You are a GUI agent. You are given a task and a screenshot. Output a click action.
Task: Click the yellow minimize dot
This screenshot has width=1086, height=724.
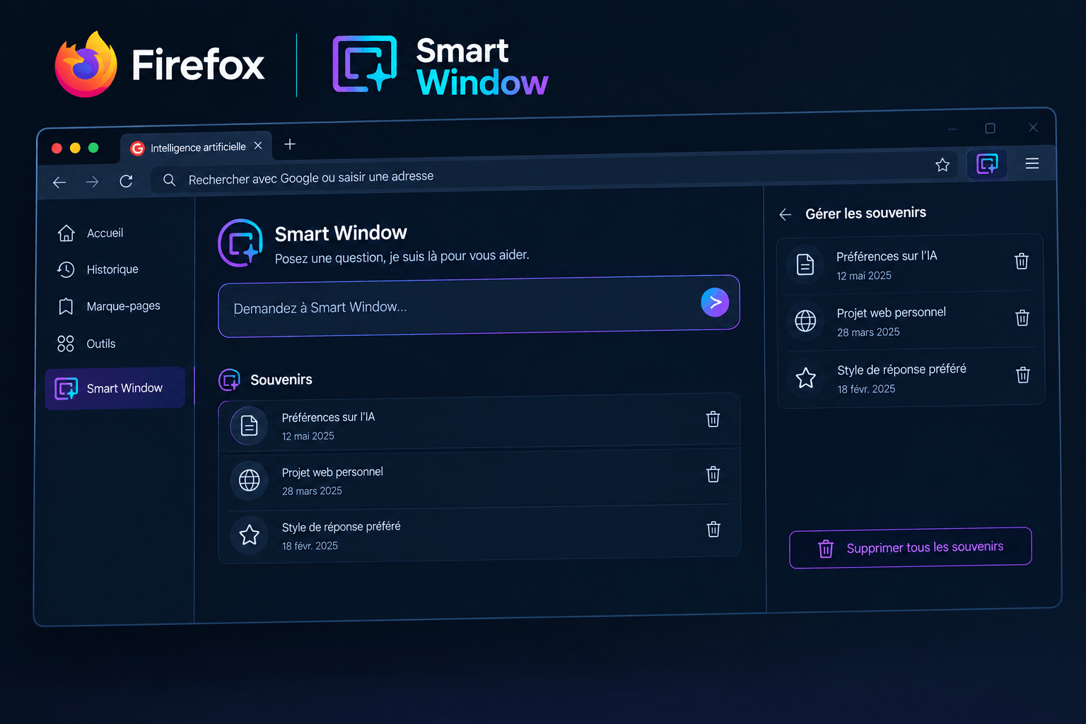tap(75, 148)
